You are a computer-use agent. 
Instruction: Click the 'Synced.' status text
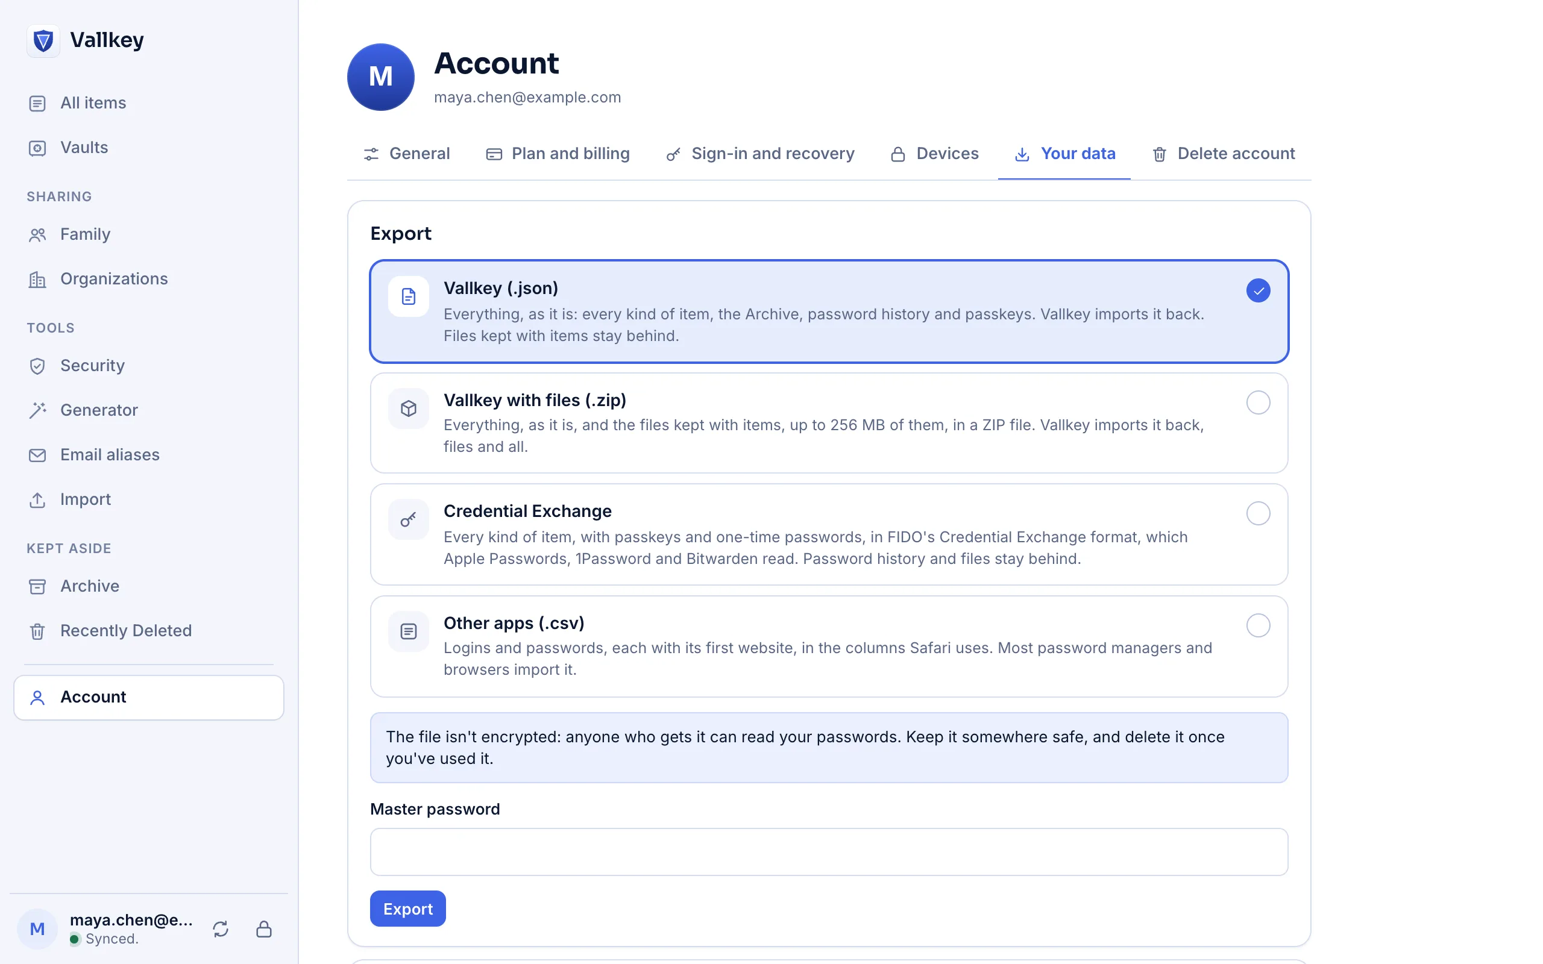tap(112, 939)
